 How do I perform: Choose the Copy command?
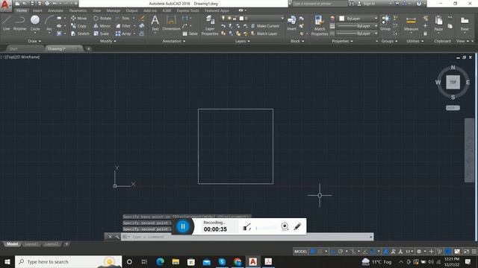point(78,26)
